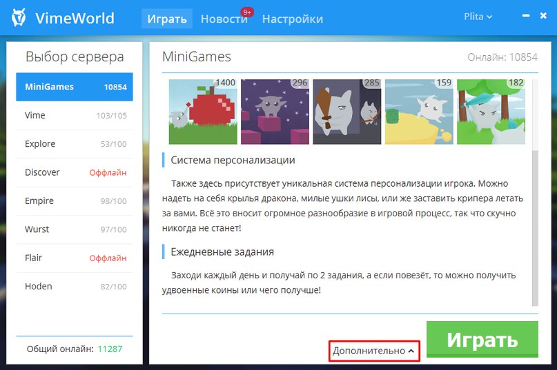Click Flair's Оффлайн status

click(108, 258)
